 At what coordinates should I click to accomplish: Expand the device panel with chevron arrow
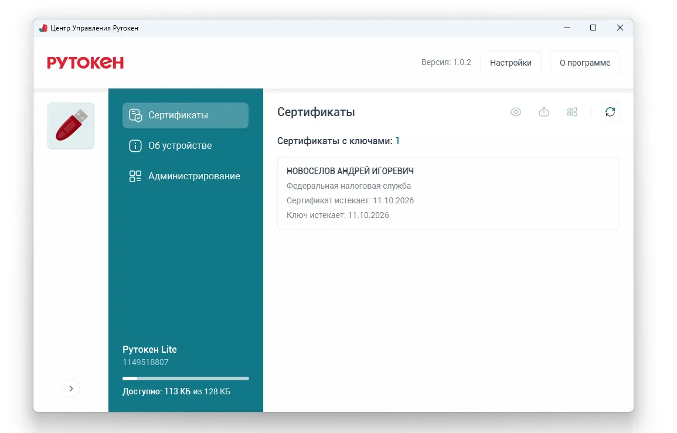pyautogui.click(x=71, y=388)
